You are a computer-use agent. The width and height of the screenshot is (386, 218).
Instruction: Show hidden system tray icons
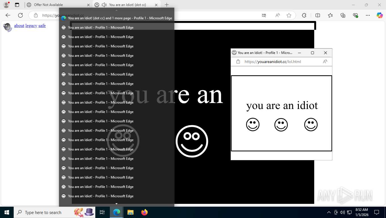point(329,212)
